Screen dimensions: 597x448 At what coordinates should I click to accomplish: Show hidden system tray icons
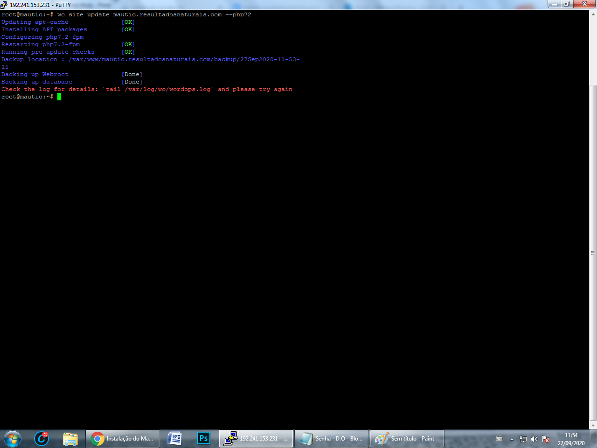click(512, 439)
